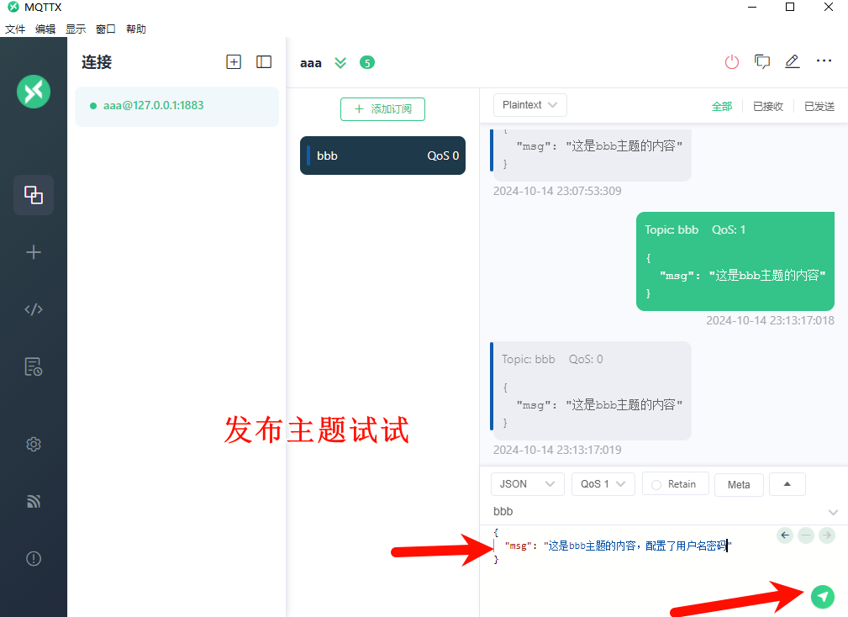Click the color bar on bbb subscription
This screenshot has width=848, height=617.
(x=308, y=156)
